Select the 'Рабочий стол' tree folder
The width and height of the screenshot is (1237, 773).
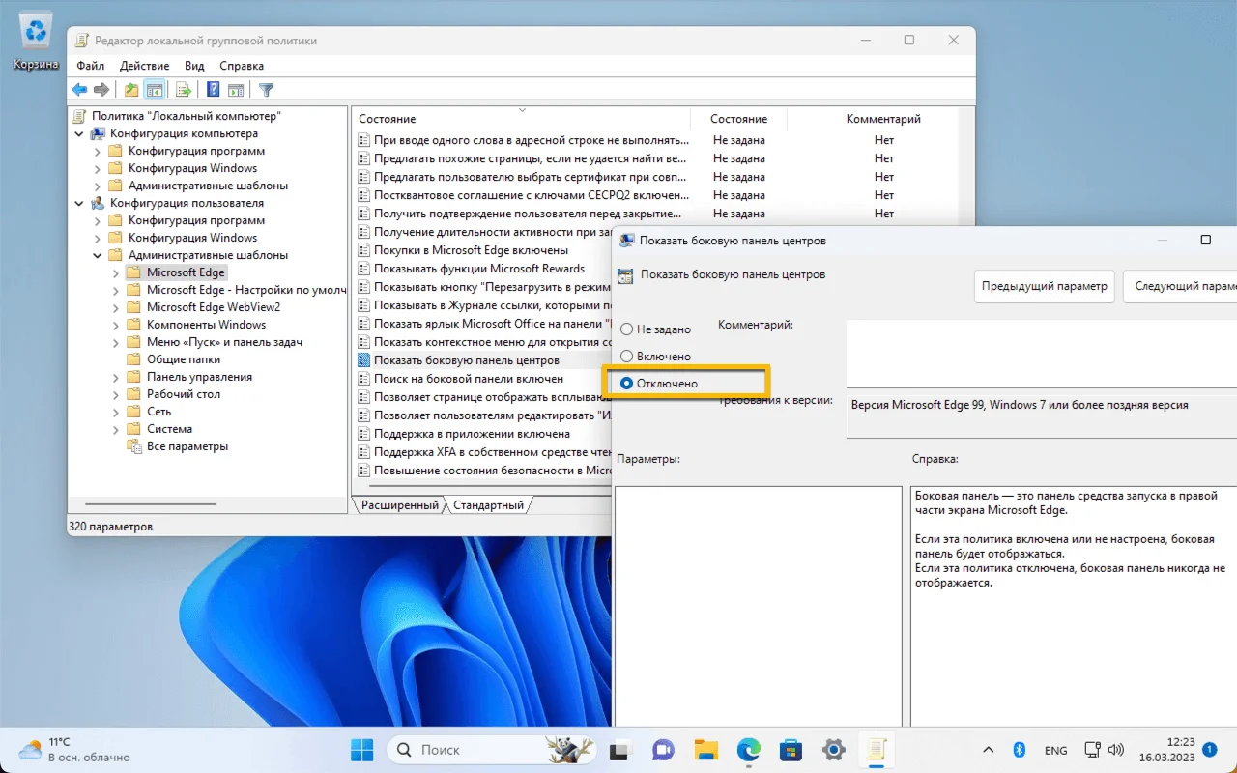[184, 394]
